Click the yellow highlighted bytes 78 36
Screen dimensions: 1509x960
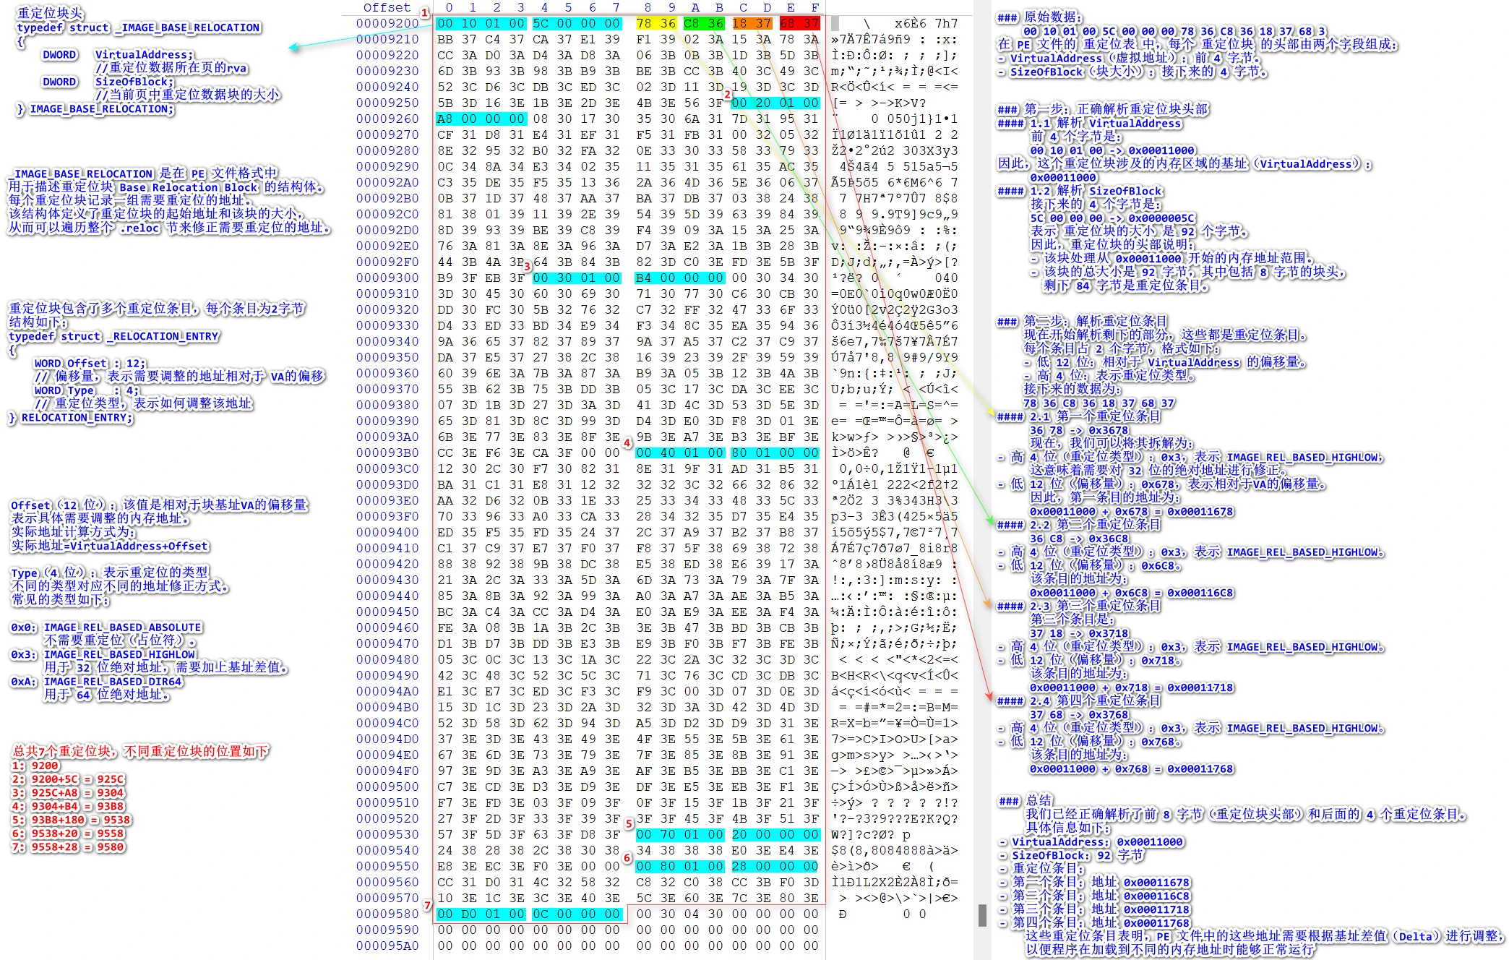pyautogui.click(x=655, y=23)
